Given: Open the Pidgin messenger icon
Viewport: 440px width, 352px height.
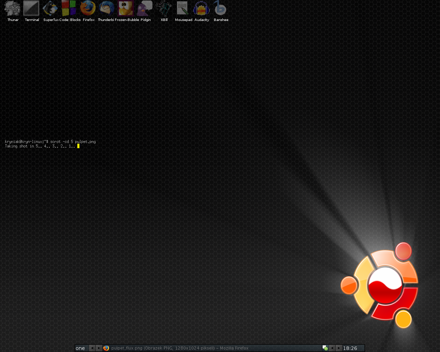Looking at the screenshot, I should point(145,9).
